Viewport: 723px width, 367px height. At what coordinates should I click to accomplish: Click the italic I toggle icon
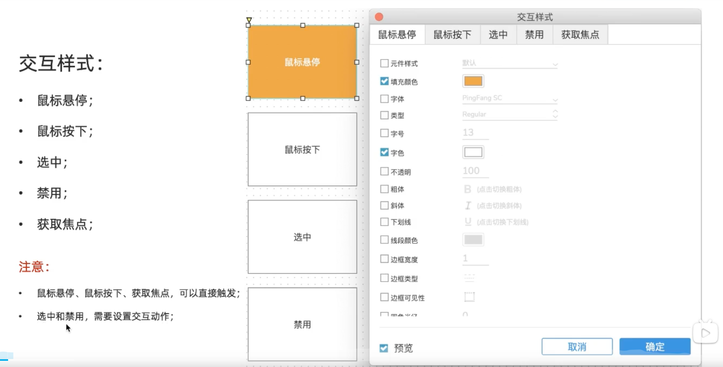(x=468, y=205)
